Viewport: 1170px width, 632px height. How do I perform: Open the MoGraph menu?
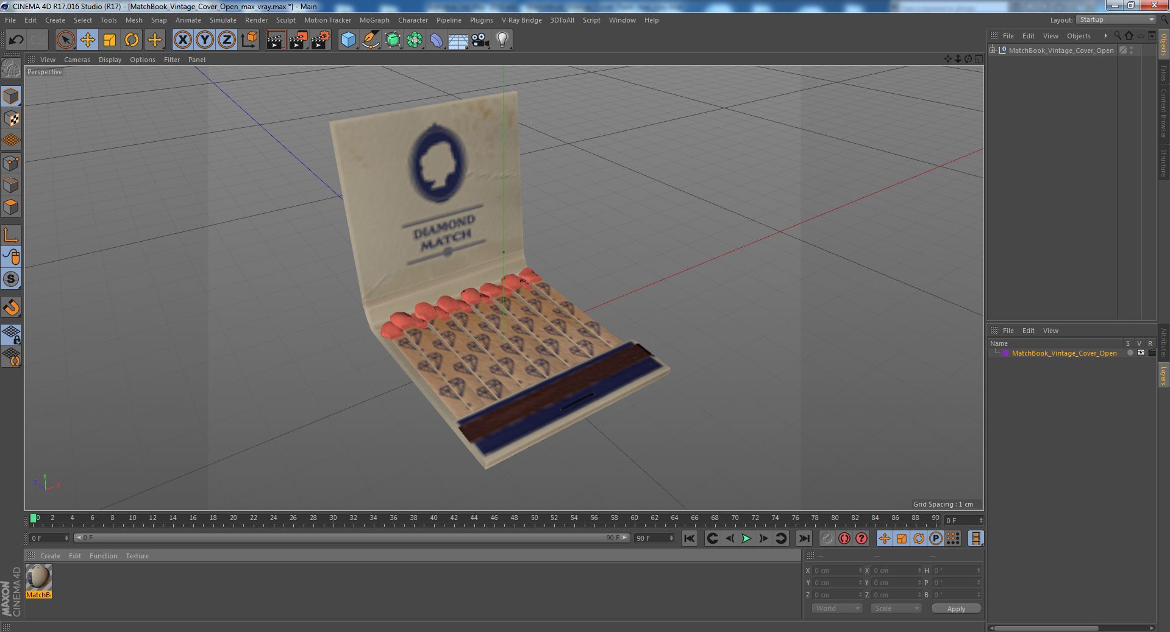pos(374,20)
